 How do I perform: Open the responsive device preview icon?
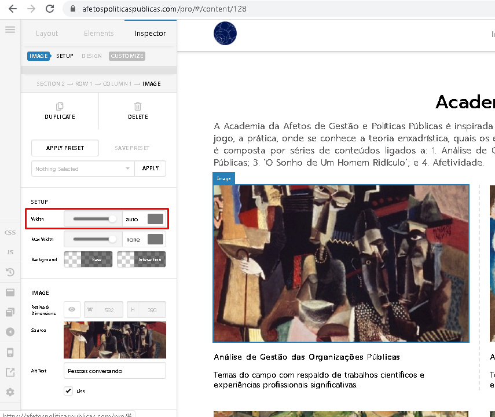click(10, 352)
